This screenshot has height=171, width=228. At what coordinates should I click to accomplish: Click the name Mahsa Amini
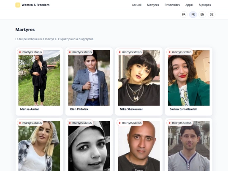30,109
